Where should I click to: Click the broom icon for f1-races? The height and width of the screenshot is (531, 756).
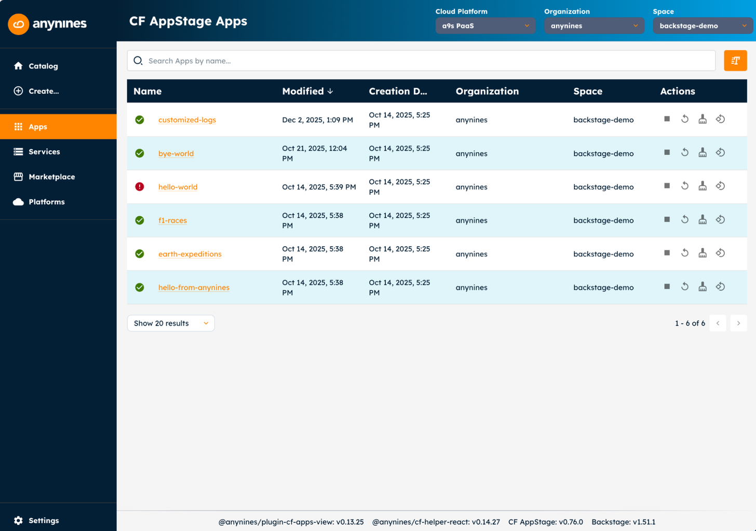(x=703, y=219)
